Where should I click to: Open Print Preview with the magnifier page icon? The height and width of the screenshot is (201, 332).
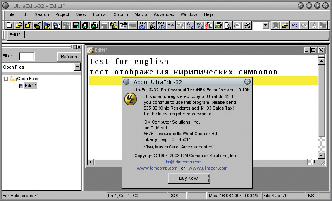pyautogui.click(x=228, y=26)
